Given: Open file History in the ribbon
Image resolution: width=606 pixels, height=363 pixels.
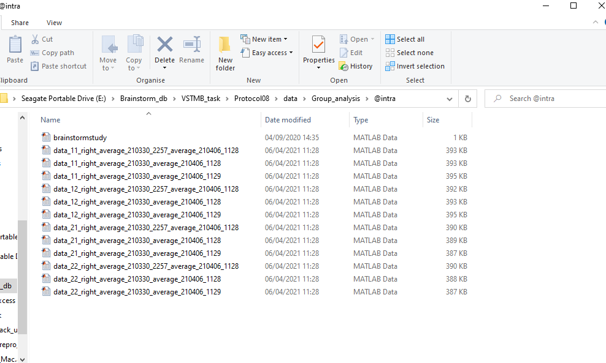Looking at the screenshot, I should pyautogui.click(x=356, y=66).
